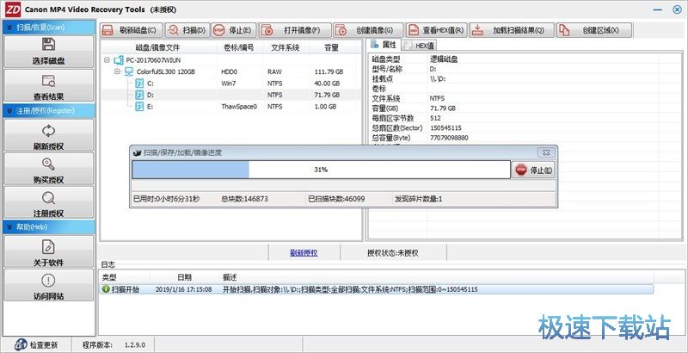Collapse the PC-20170607WIUN tree node
Viewport: 688px width, 353px height.
click(x=107, y=59)
